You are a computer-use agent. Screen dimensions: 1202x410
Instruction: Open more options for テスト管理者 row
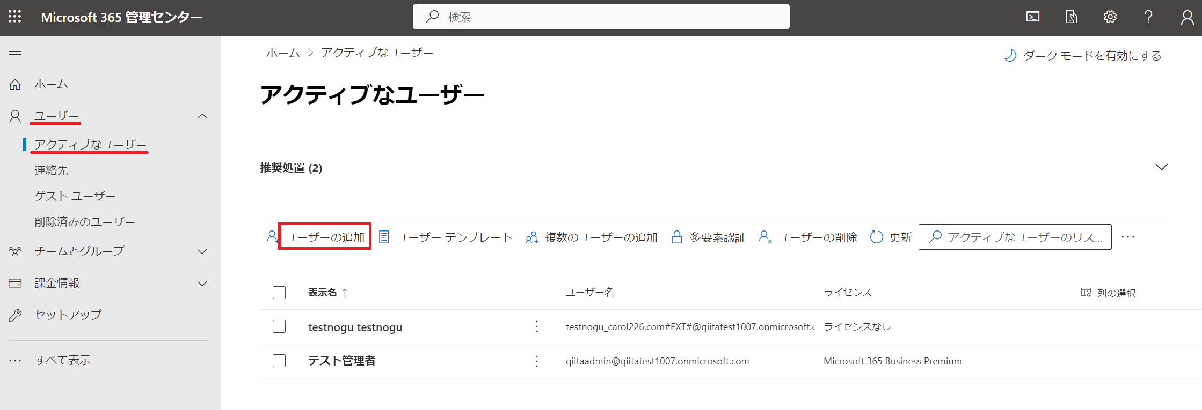[x=537, y=361]
